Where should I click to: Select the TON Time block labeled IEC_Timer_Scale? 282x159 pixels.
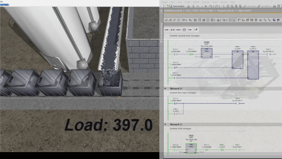click(207, 53)
